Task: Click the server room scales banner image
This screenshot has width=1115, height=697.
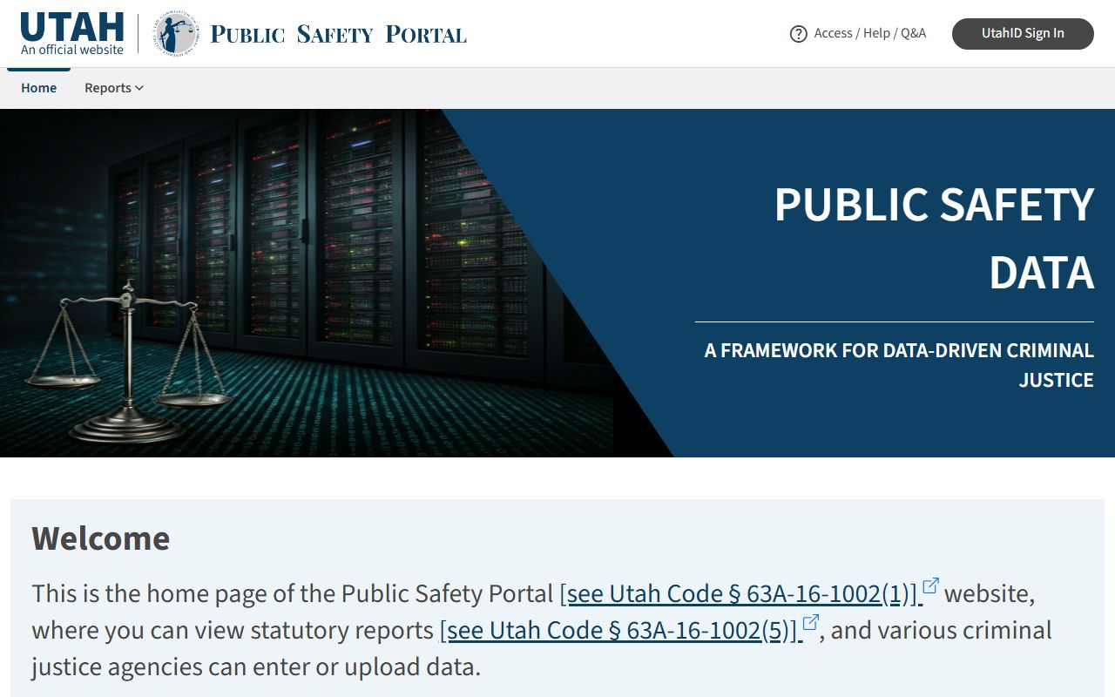Action: coord(305,283)
